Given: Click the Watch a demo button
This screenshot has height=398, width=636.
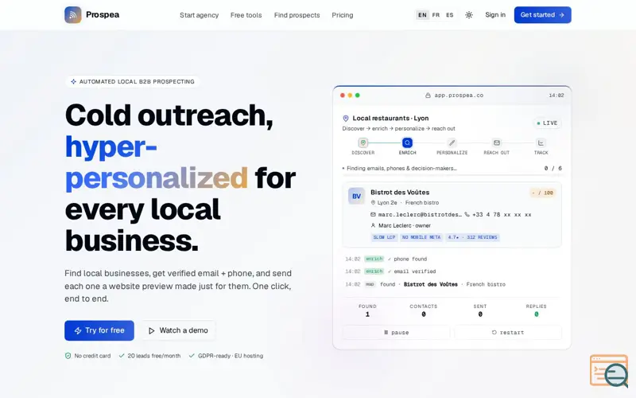Looking at the screenshot, I should click(x=178, y=330).
